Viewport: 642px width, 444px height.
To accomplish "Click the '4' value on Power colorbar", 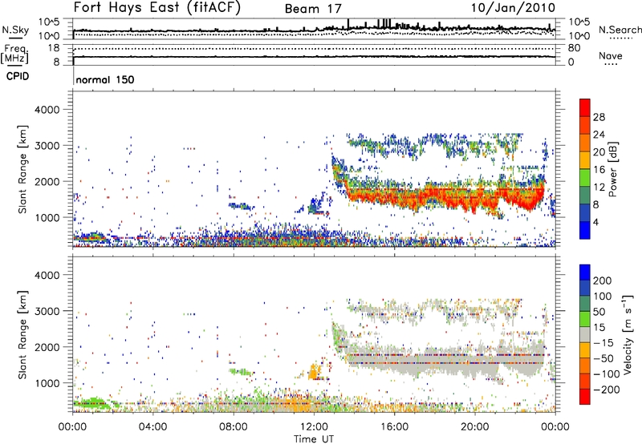I will [x=595, y=222].
